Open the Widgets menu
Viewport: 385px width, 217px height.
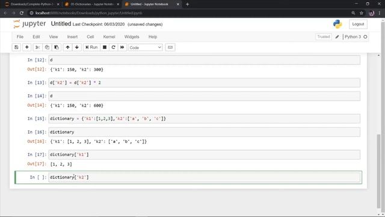[x=132, y=37]
